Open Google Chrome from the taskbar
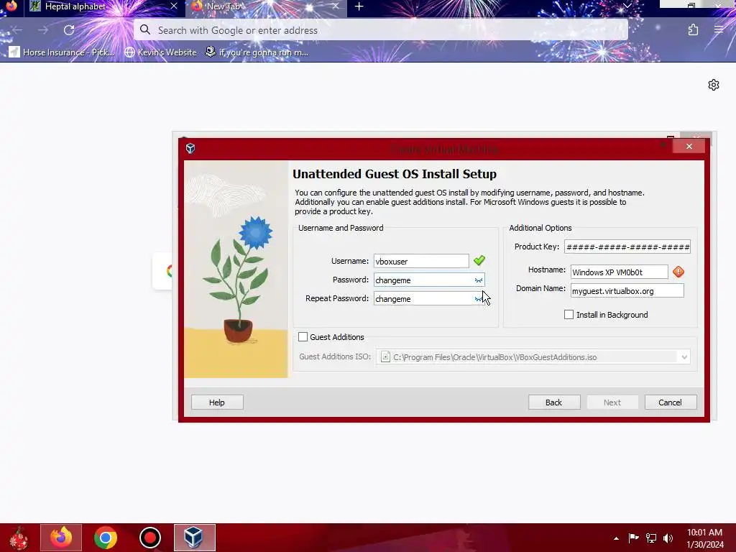736x552 pixels. [x=105, y=538]
